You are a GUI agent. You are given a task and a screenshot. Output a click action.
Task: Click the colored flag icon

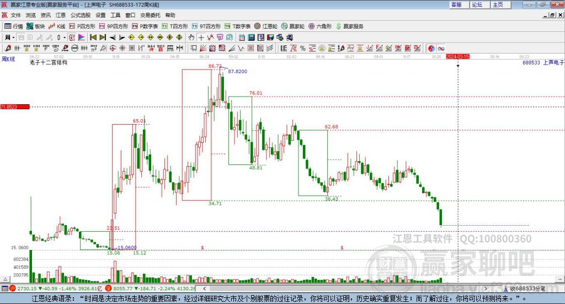pyautogui.click(x=82, y=38)
